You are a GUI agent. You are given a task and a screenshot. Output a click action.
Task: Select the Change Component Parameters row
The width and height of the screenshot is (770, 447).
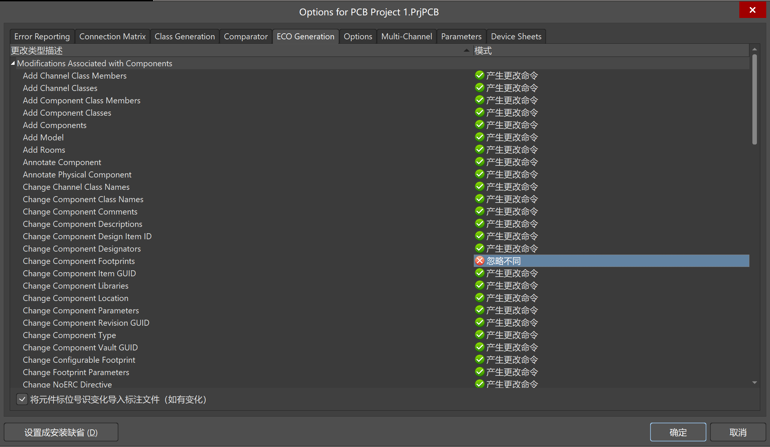pos(81,310)
